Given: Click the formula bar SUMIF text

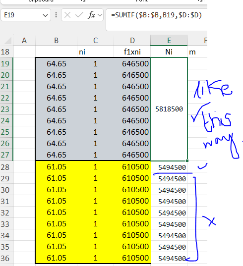Looking at the screenshot, I should (156, 15).
